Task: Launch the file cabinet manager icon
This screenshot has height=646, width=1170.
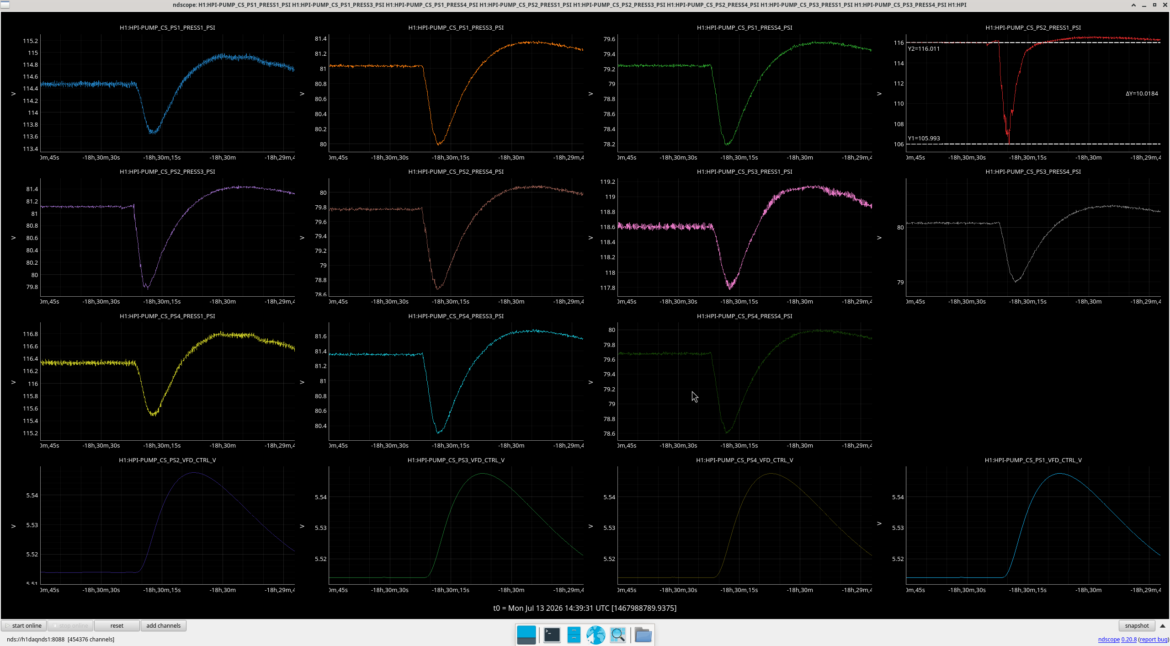Action: point(574,635)
